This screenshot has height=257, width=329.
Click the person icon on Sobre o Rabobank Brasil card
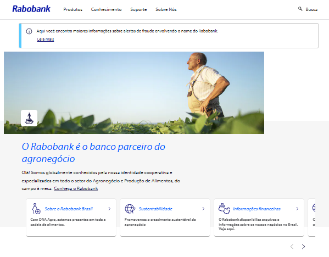point(36,208)
